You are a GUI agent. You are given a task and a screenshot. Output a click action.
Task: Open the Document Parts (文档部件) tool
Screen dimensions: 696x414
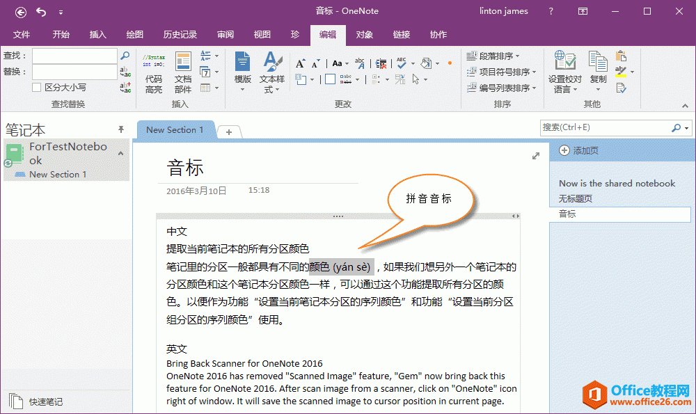[x=183, y=72]
